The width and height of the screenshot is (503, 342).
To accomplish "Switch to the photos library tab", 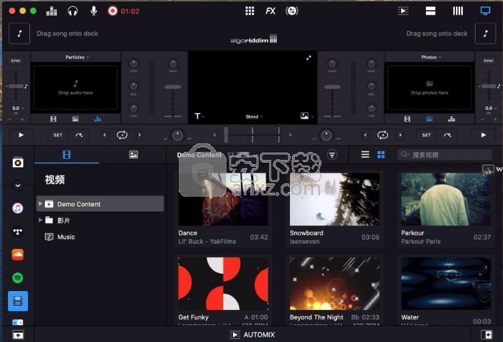I will tap(133, 155).
